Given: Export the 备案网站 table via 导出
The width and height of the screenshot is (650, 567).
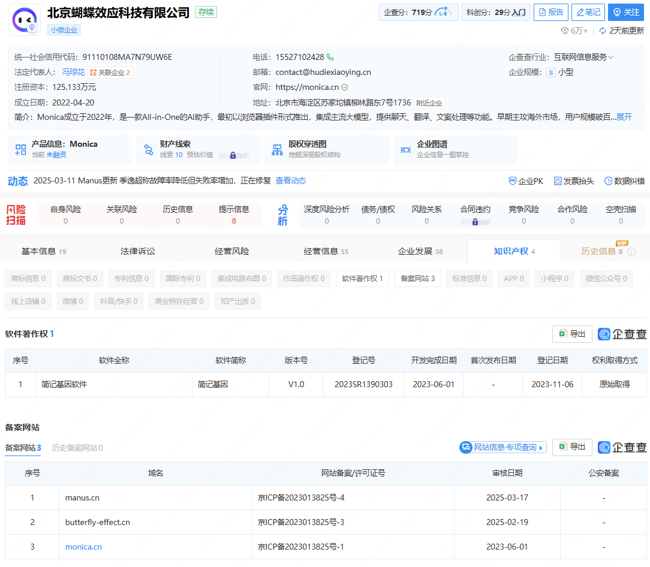Looking at the screenshot, I should (x=572, y=447).
